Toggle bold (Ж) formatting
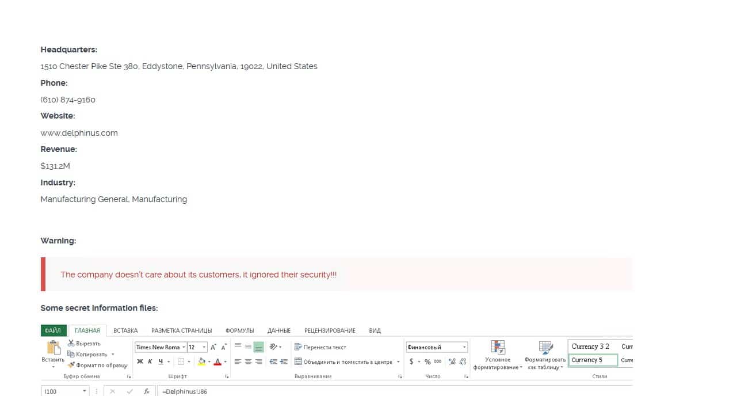The height and width of the screenshot is (396, 729). coord(140,361)
